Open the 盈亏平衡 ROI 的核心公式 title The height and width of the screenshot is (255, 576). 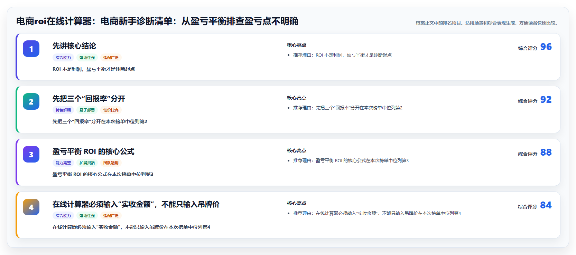[93, 151]
